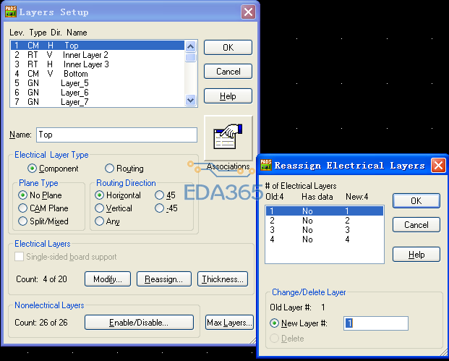Select the Delete radio option

point(274,339)
